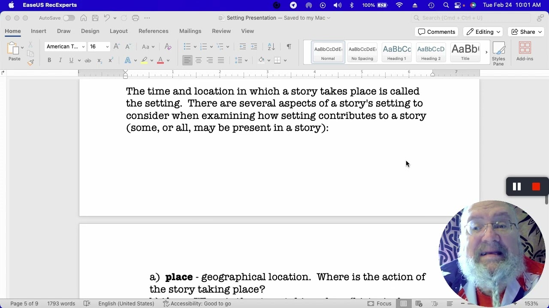Enable Focus mode in status bar

pyautogui.click(x=379, y=304)
